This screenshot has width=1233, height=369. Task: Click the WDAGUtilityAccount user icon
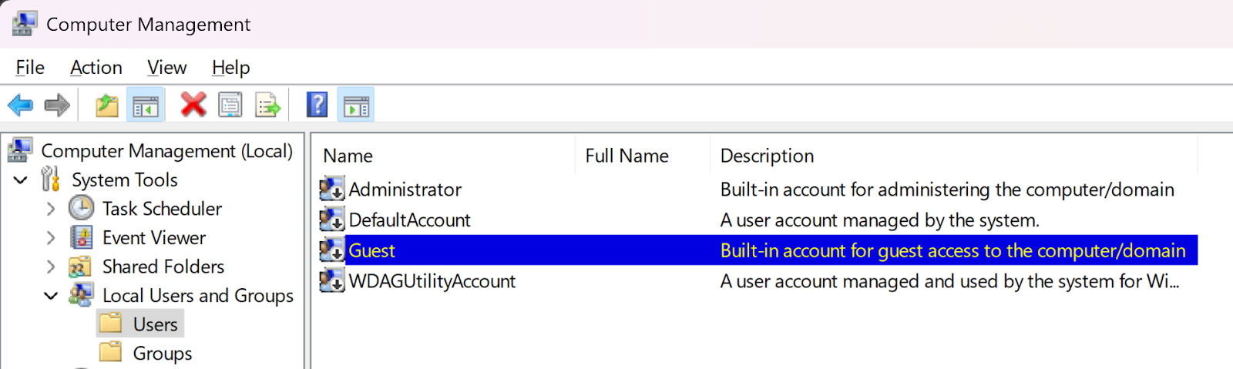(332, 281)
